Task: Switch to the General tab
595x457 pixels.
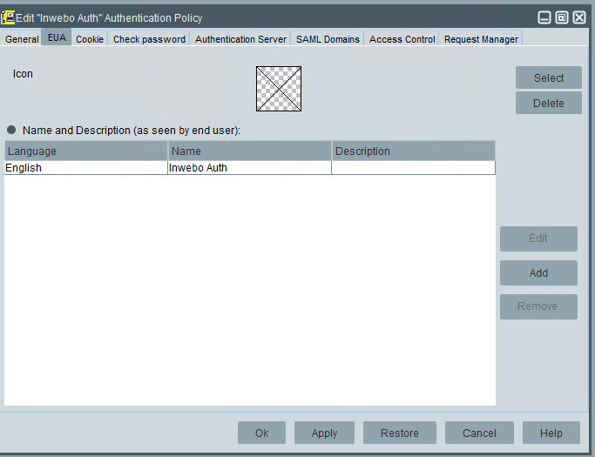Action: click(22, 39)
